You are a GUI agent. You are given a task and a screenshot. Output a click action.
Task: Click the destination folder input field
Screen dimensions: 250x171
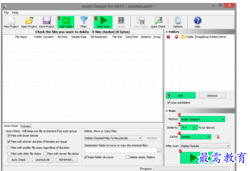tap(120, 150)
